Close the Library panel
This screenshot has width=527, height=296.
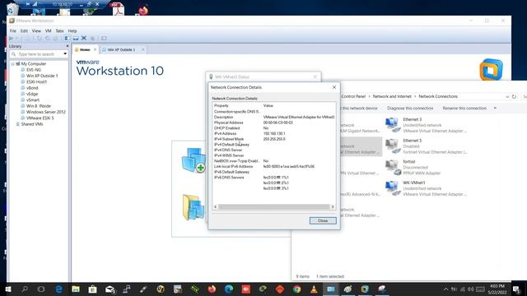click(x=68, y=46)
